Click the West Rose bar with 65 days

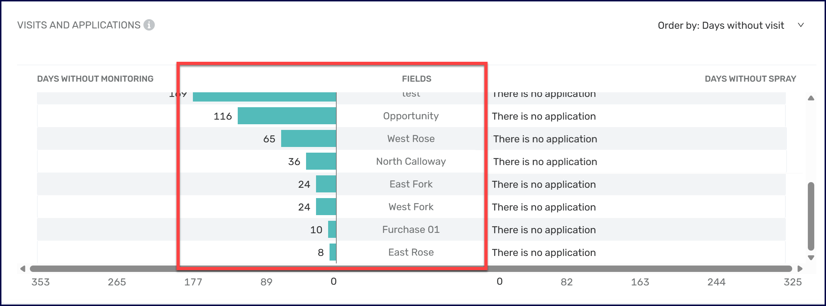[309, 139]
